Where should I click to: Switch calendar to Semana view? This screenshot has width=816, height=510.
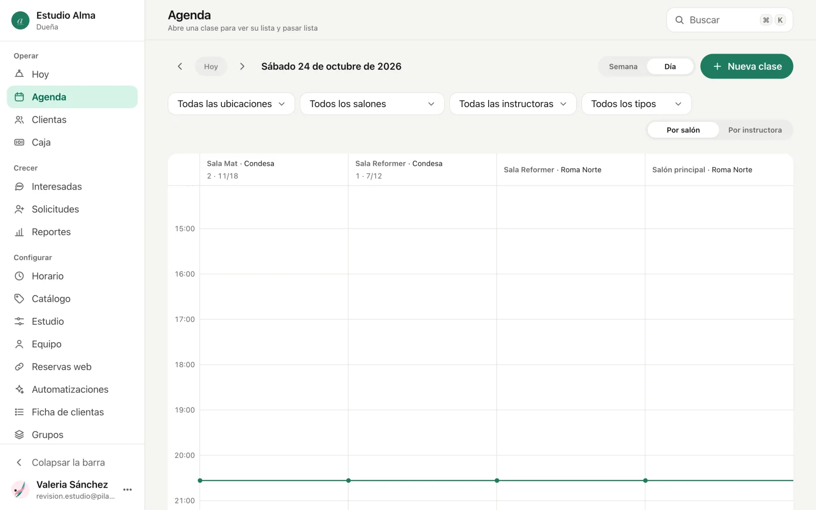623,67
